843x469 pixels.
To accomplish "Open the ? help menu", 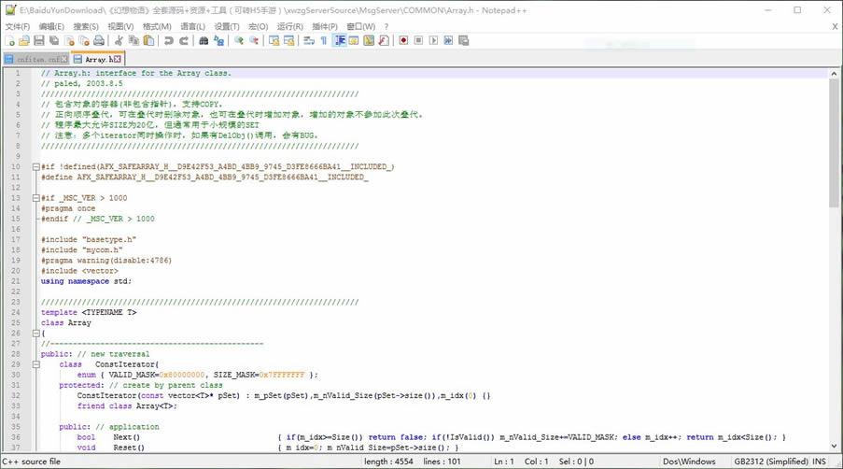I will (x=386, y=26).
